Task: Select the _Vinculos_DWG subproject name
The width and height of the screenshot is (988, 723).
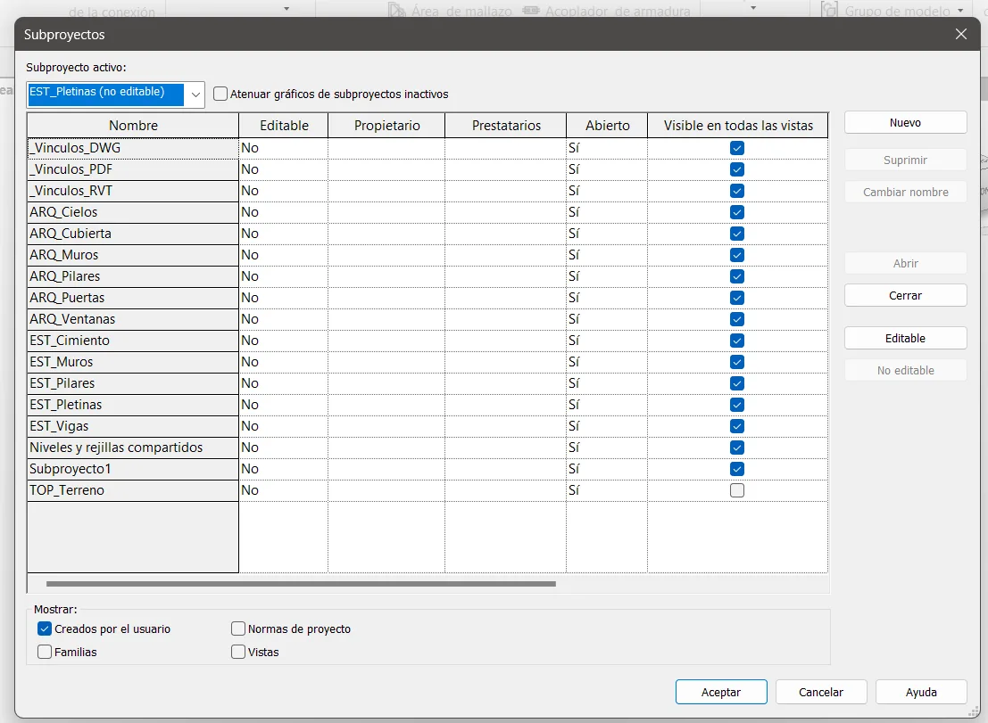Action: pyautogui.click(x=133, y=148)
